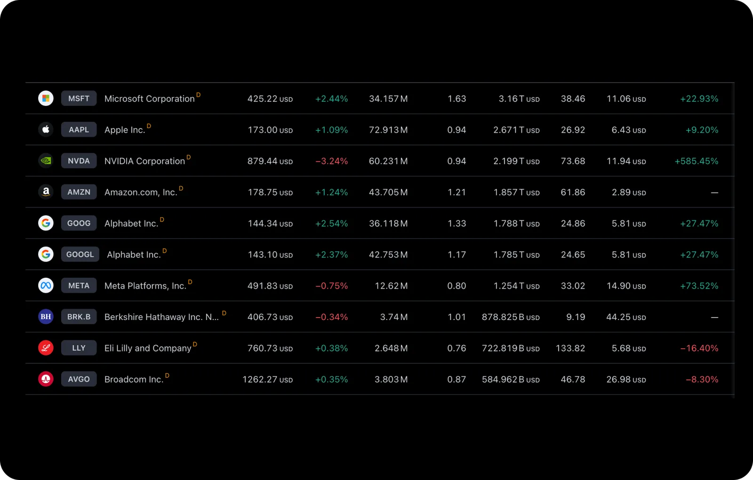The width and height of the screenshot is (753, 480).
Task: Select the GOOGL ticker badge
Action: click(80, 254)
